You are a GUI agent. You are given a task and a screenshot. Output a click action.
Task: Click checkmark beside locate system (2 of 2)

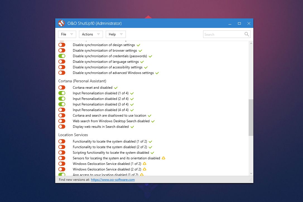(x=151, y=147)
